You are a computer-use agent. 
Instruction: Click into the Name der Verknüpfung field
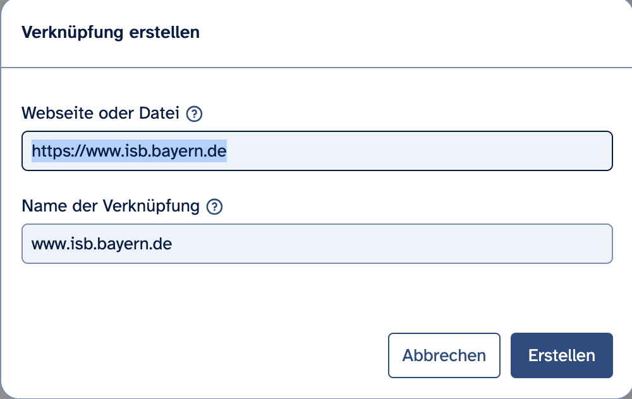coord(379,244)
